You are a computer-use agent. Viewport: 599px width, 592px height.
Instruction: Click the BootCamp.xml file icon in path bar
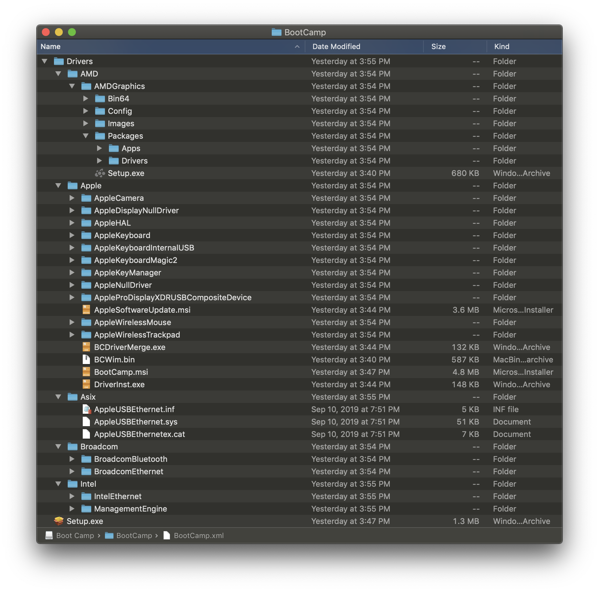click(167, 535)
